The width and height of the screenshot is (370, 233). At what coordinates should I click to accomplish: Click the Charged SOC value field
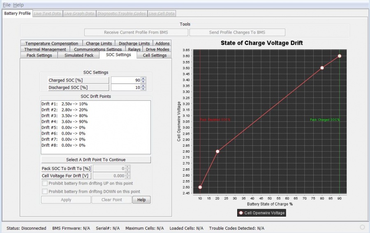pyautogui.click(x=125, y=80)
